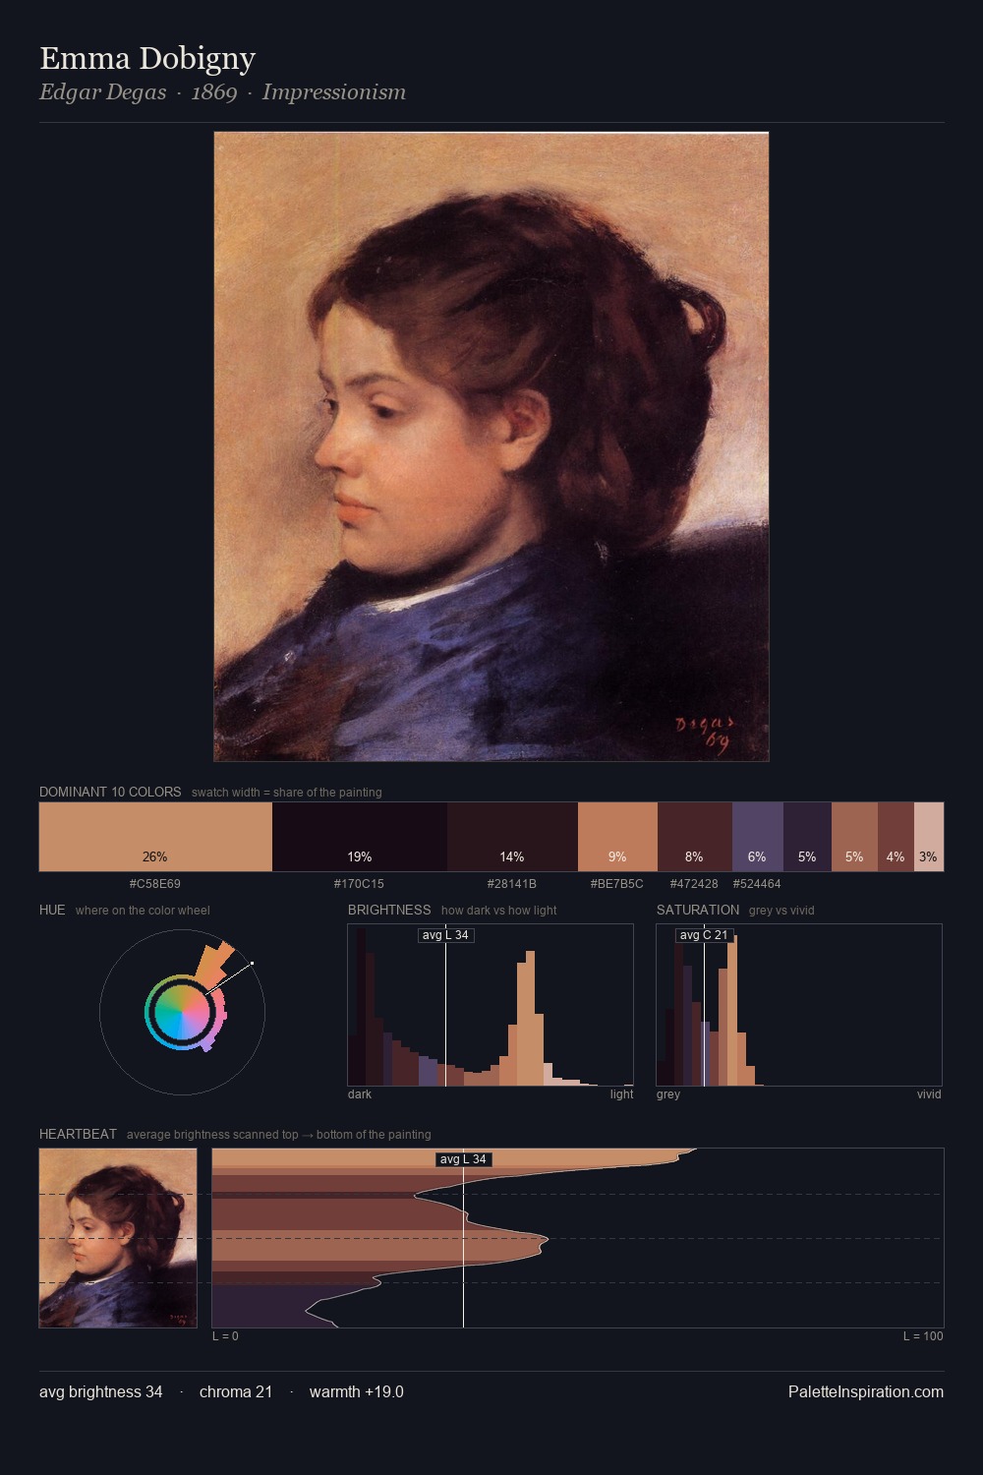Click the 'L = 100' axis label
The width and height of the screenshot is (983, 1475).
point(923,1336)
